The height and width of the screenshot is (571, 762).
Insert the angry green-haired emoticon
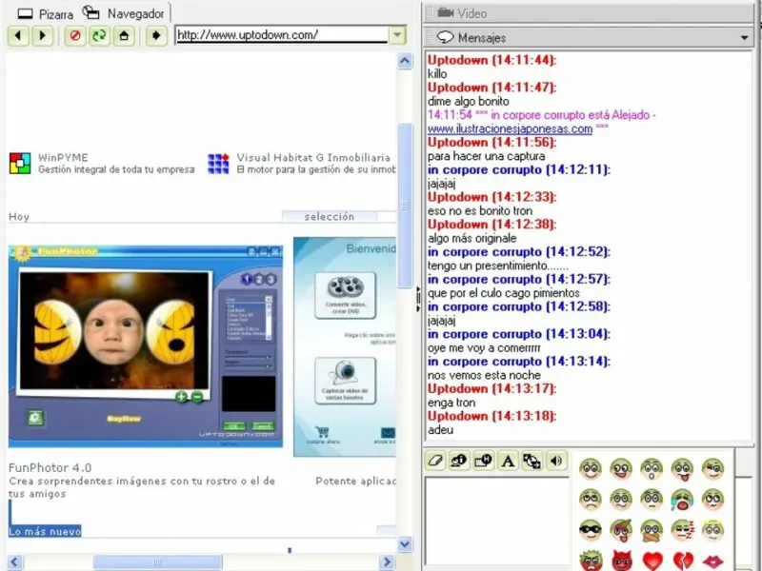(591, 561)
